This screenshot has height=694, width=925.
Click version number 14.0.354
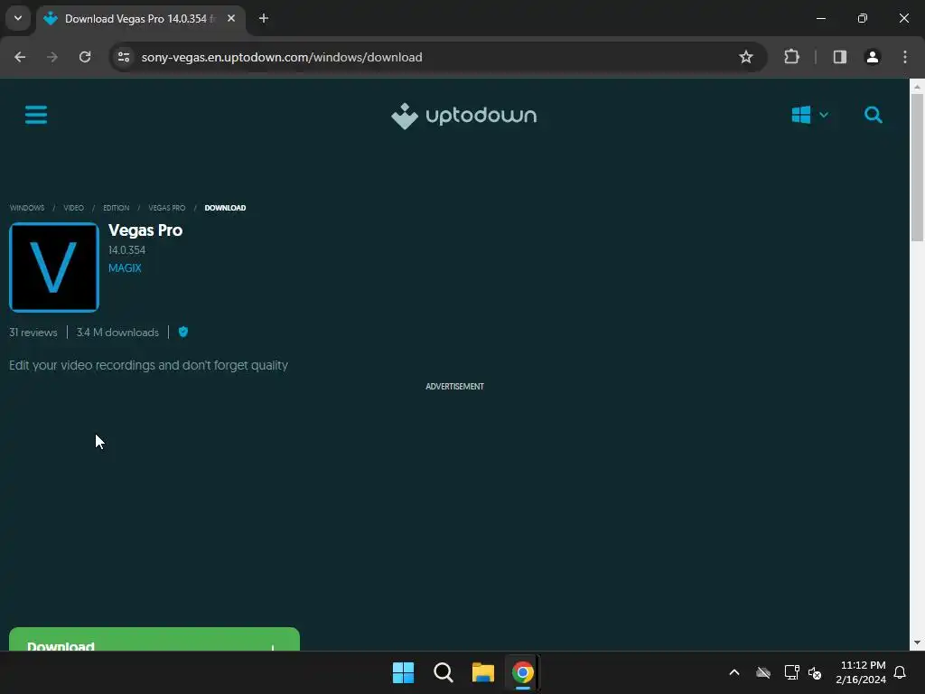point(126,250)
